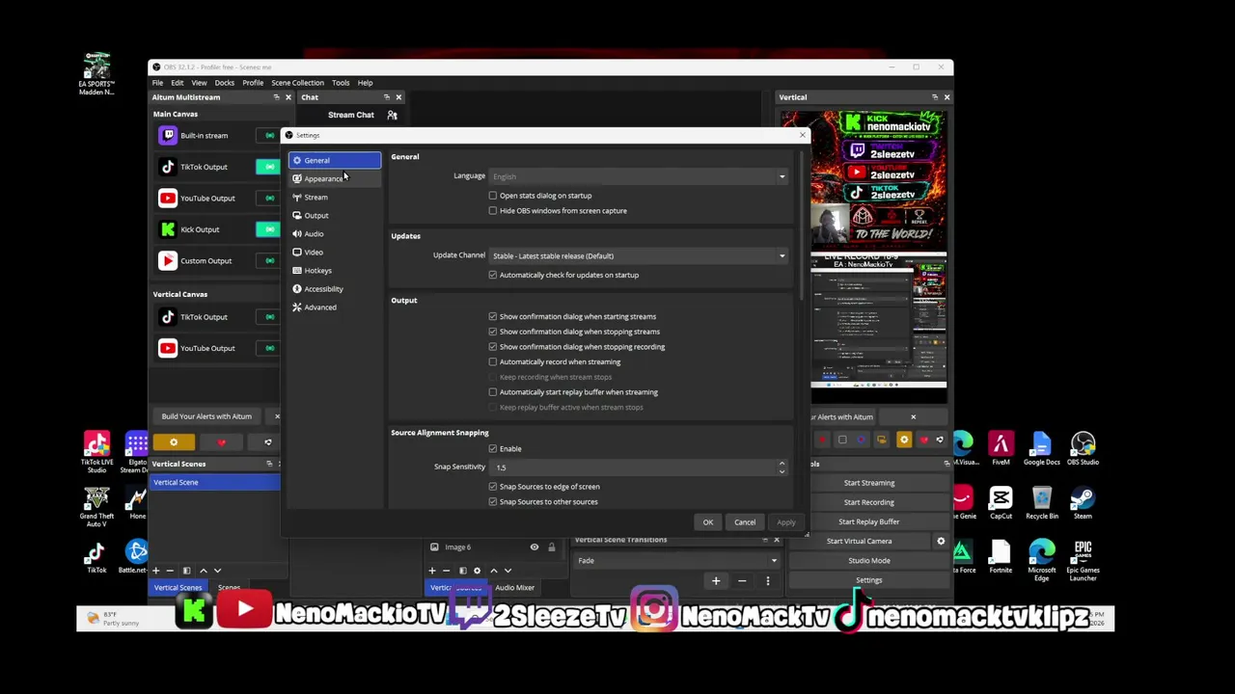
Task: Open the Accessibility settings category
Action: tap(334, 288)
